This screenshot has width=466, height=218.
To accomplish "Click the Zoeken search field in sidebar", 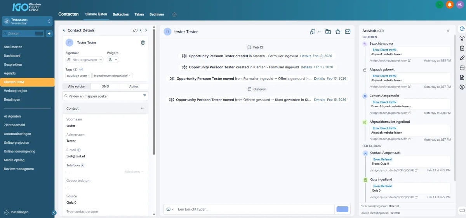I will 23,33.
